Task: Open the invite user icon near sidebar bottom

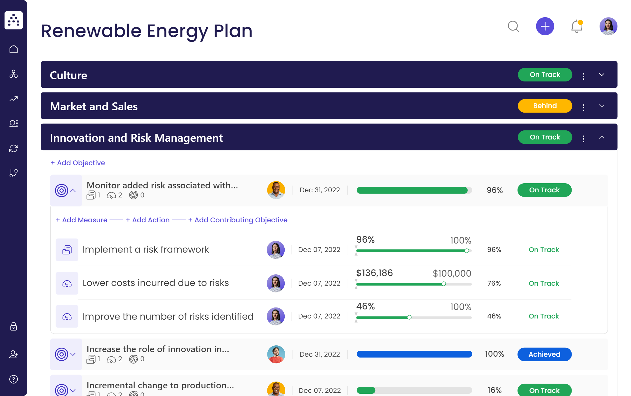Action: (x=13, y=354)
